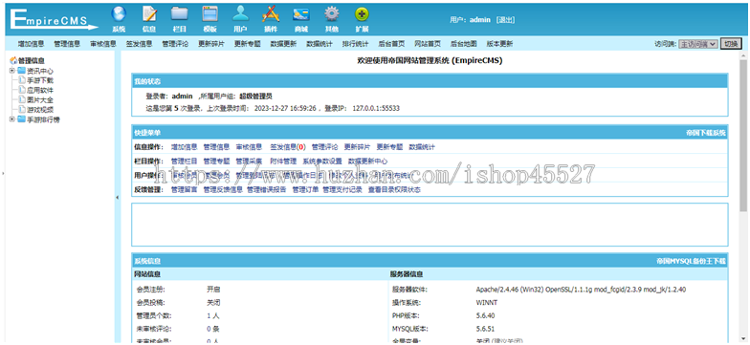
Task: Click 管理错误报告 in the quick menu
Action: (x=266, y=189)
